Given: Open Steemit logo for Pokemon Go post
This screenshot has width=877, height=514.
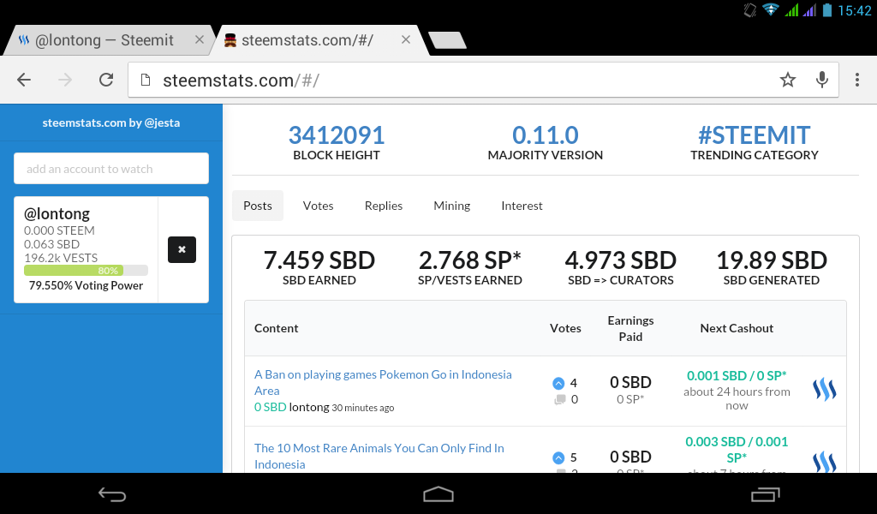Looking at the screenshot, I should [824, 391].
